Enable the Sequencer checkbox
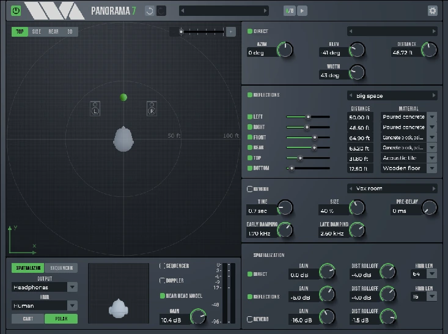Screen dimensions: 448x334 click(x=163, y=266)
